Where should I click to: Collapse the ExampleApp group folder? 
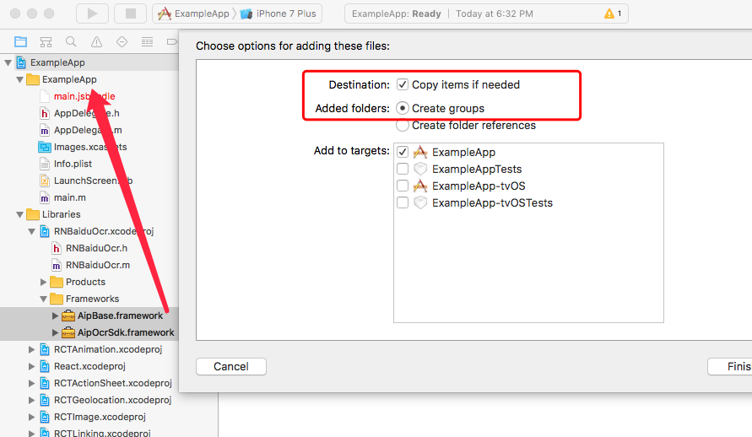click(x=19, y=79)
